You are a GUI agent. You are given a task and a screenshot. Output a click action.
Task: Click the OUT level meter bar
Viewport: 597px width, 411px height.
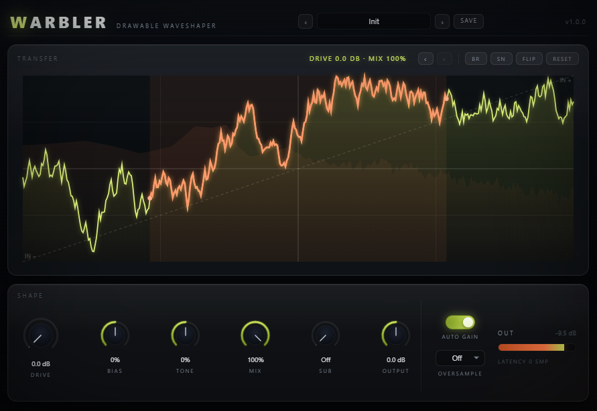pos(537,347)
